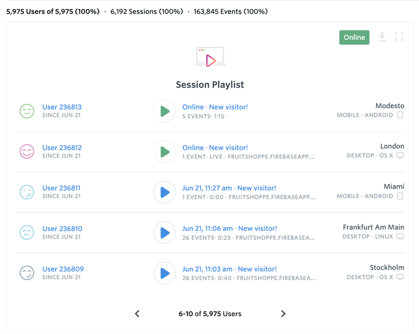Play the Stockholm session recording
Screen dimensions: 419x334
coord(164,273)
